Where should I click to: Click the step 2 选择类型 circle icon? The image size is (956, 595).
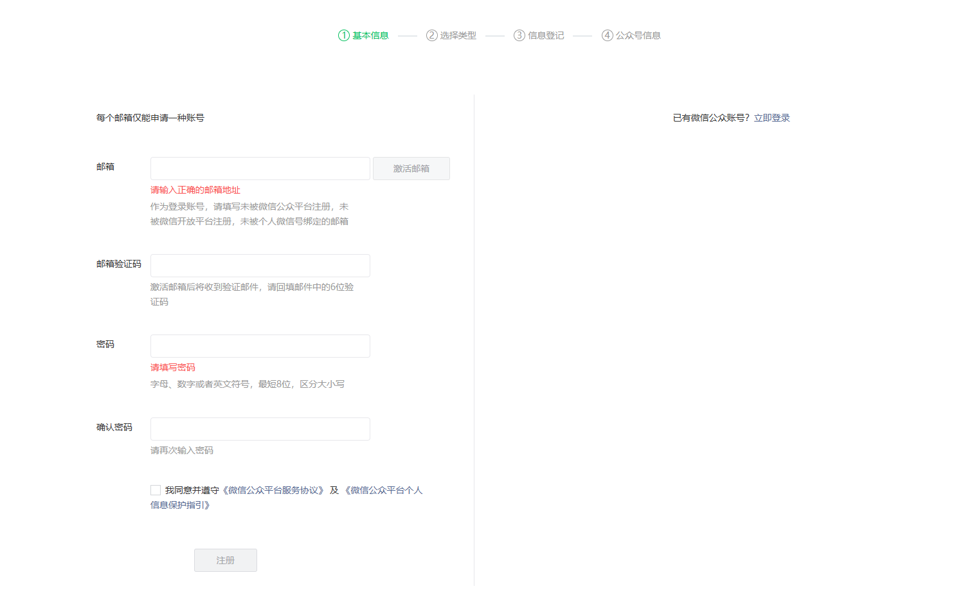click(x=431, y=35)
